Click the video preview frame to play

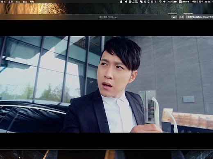tap(106, 84)
